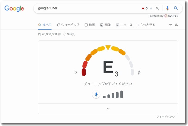Switch to the ショッピング tab
Viewport: 188px width, 126px height.
pyautogui.click(x=68, y=25)
